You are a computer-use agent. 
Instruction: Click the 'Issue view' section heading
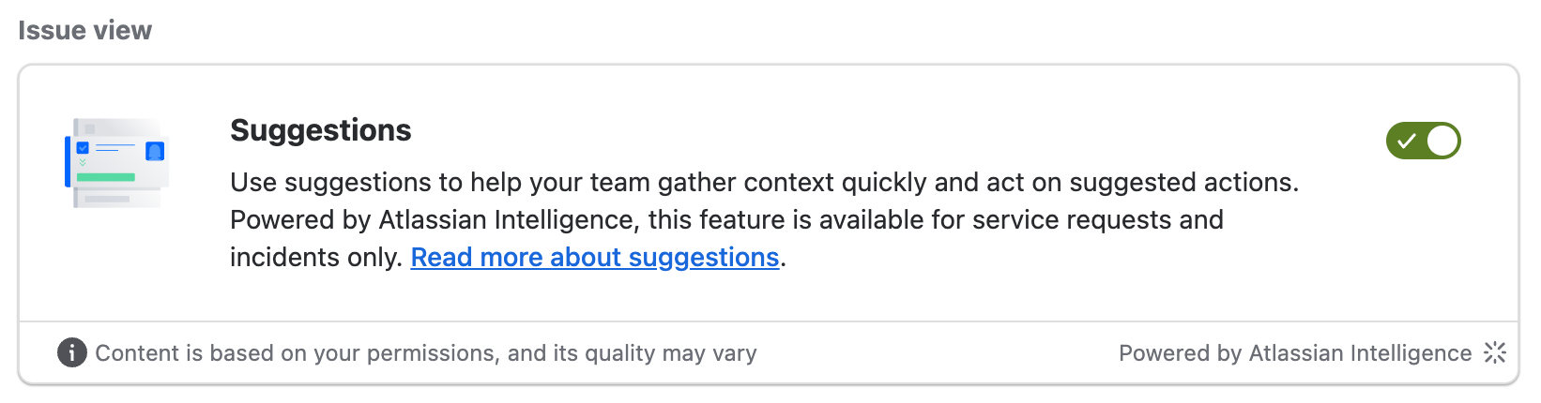coord(84,30)
